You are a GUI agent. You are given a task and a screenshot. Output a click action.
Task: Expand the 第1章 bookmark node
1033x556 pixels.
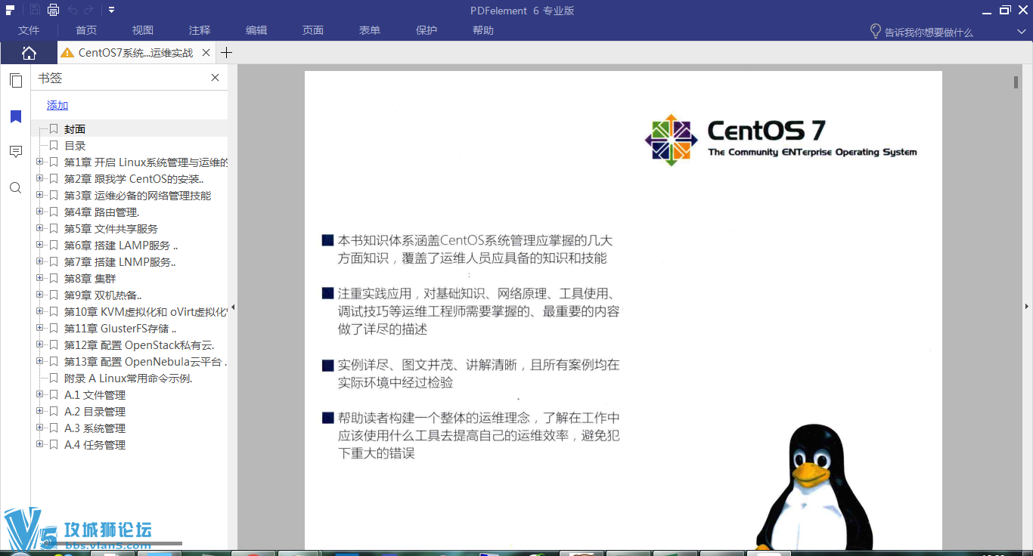[x=40, y=162]
